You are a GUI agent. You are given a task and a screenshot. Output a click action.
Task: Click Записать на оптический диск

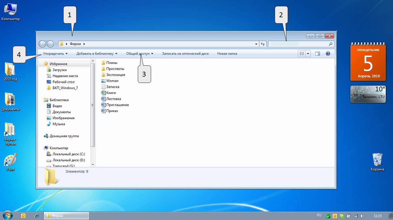[x=185, y=54]
